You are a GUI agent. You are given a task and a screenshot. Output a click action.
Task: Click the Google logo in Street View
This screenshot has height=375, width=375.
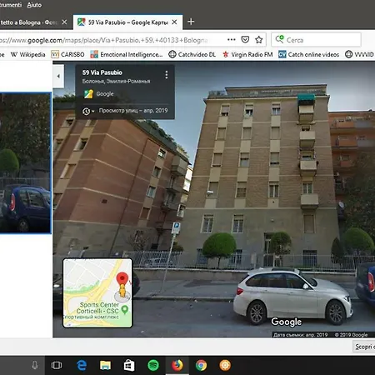pyautogui.click(x=287, y=322)
